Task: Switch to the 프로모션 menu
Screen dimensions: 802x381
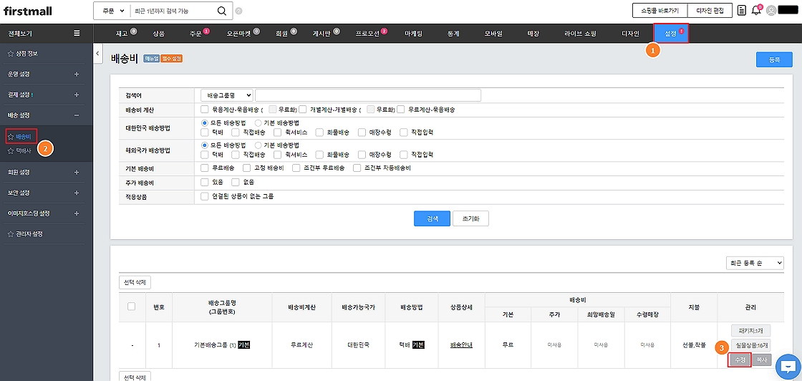Action: coord(368,34)
